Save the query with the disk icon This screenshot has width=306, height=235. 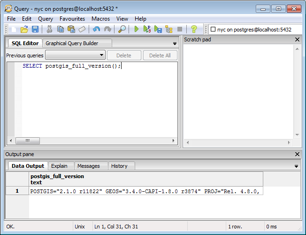point(35,29)
